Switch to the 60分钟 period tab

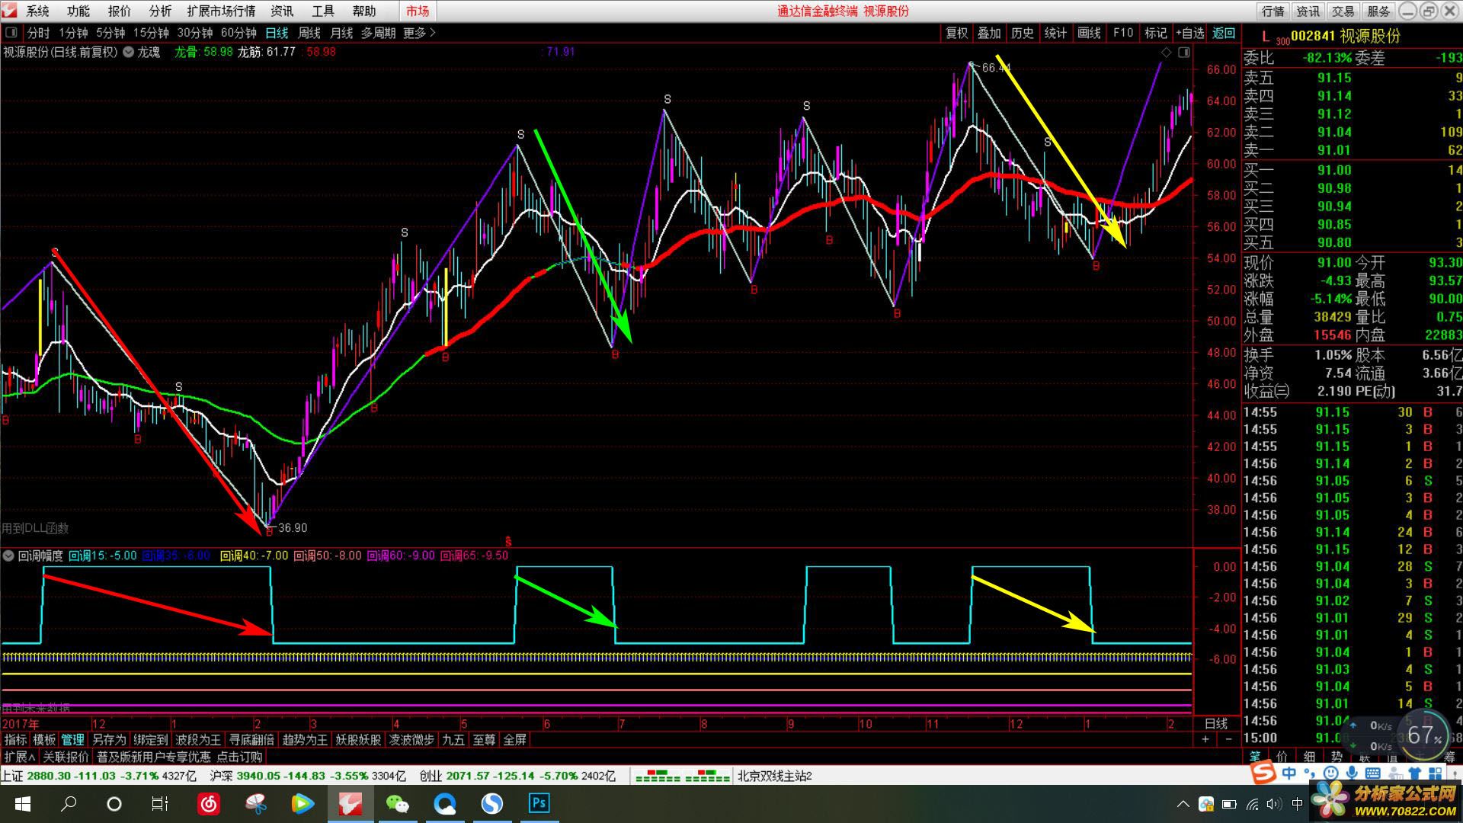point(238,33)
